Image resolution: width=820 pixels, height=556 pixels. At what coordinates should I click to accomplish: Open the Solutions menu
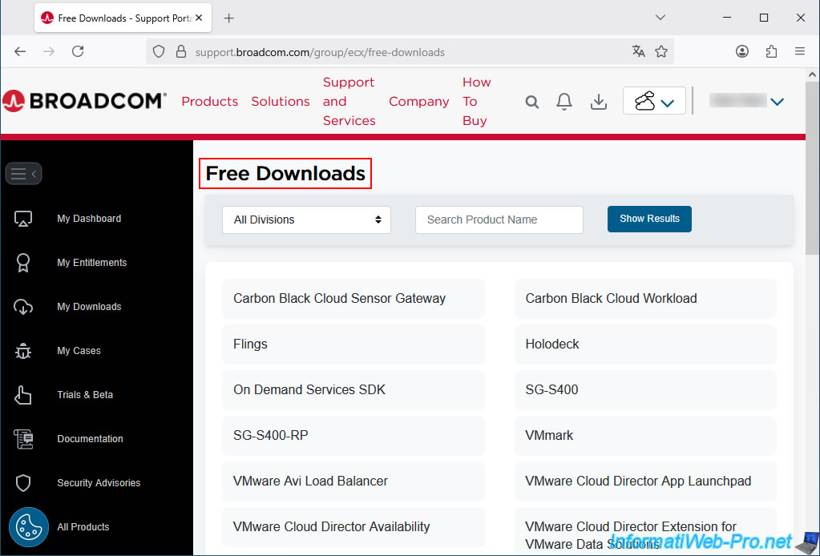(281, 102)
